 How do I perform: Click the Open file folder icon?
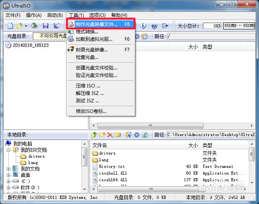click(20, 26)
